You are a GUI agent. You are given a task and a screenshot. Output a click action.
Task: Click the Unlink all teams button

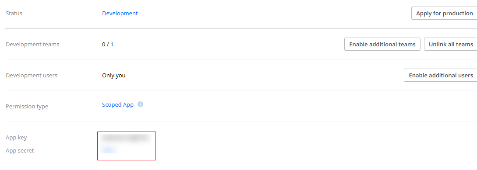coord(451,44)
